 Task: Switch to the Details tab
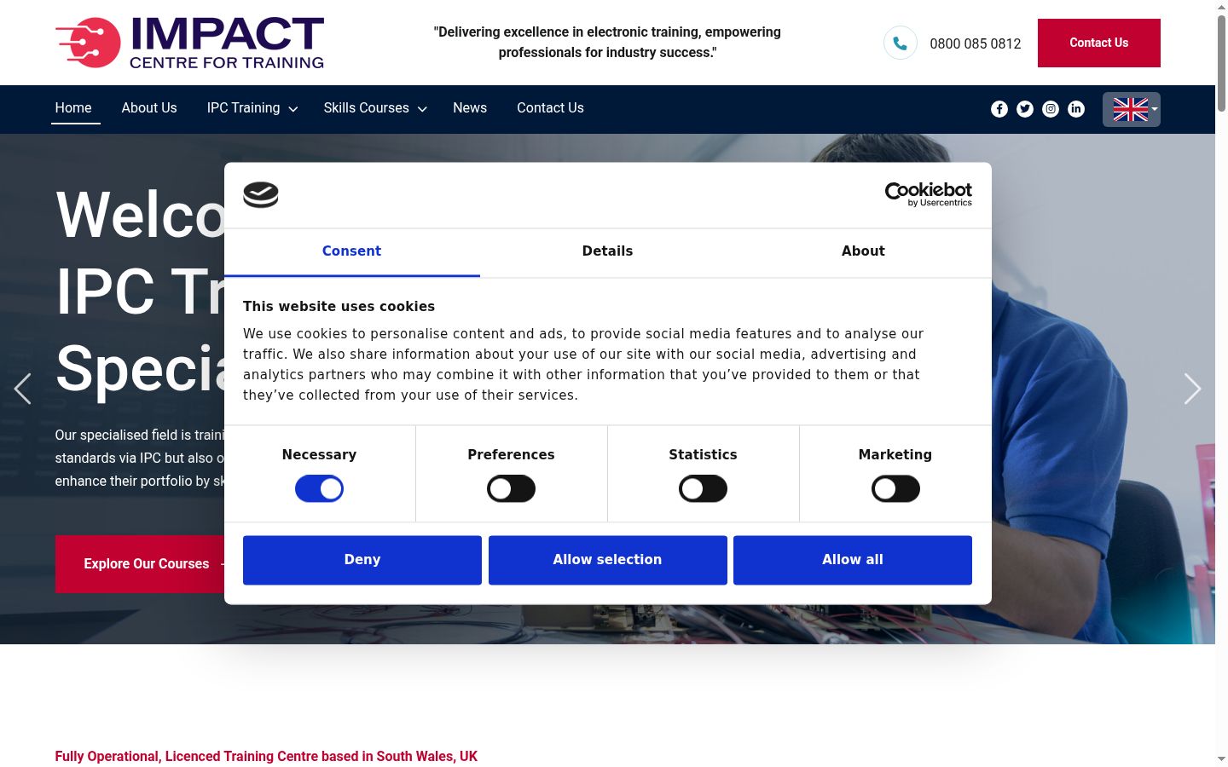coord(607,251)
